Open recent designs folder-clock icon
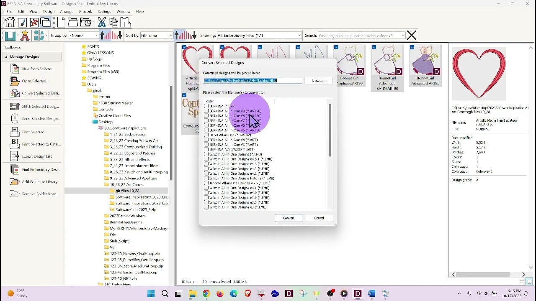 (86, 22)
